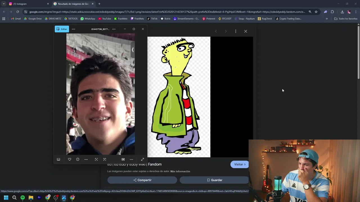Close the Instagram tab

(x=48, y=4)
